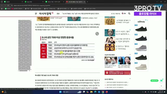Open the search magnifier icon in site header
167x94 pixels.
[129, 14]
